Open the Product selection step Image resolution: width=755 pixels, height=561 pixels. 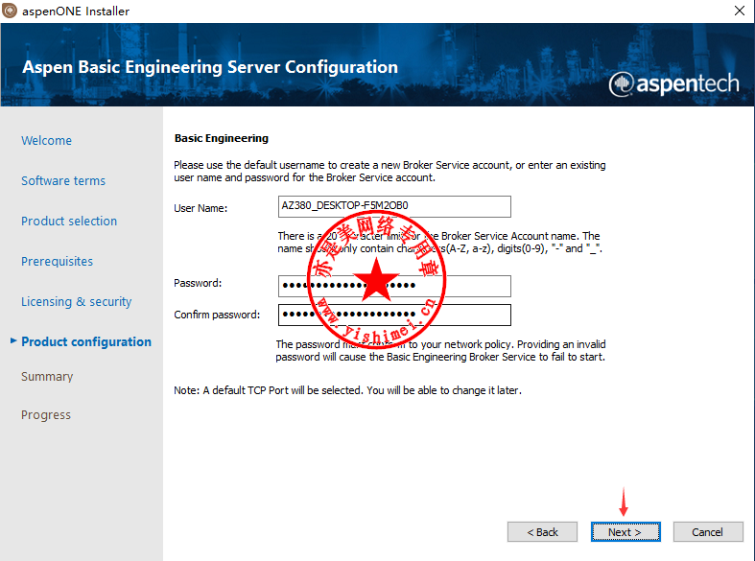tap(69, 222)
